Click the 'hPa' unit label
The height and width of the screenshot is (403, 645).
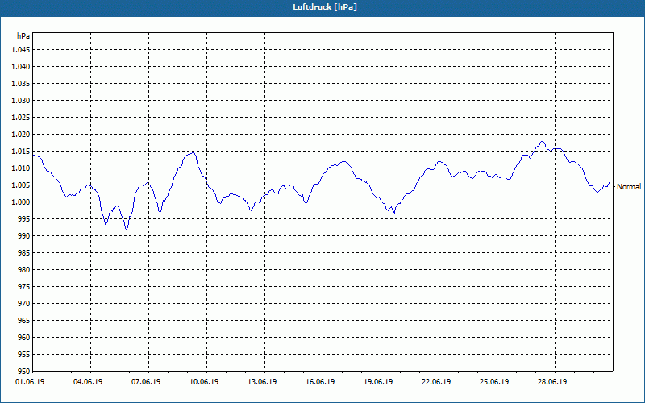coord(23,36)
